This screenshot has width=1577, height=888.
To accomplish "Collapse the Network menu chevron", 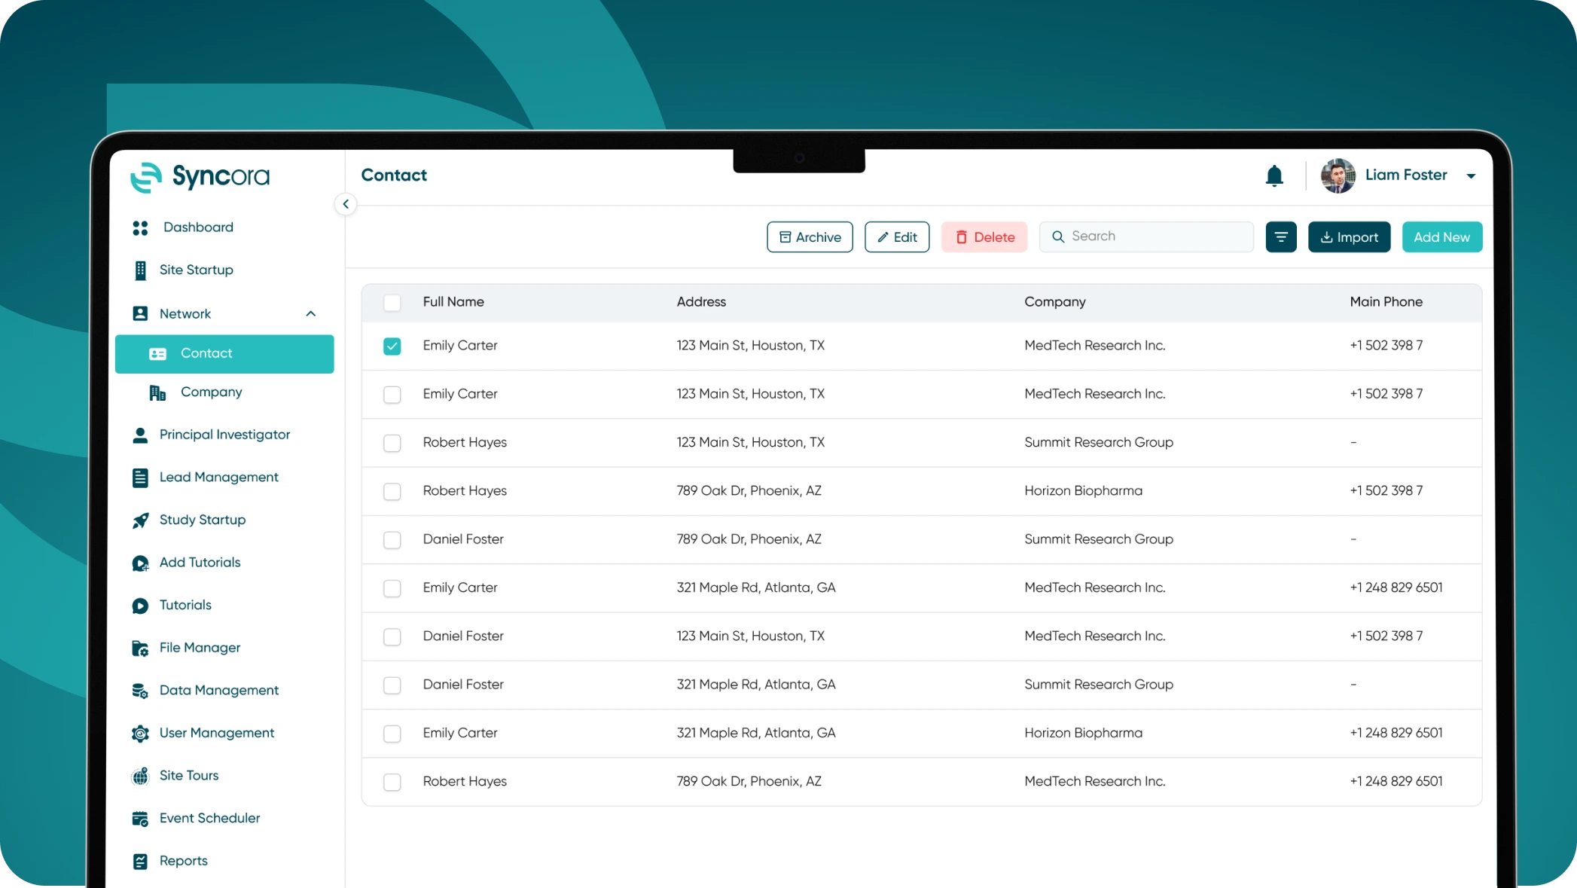I will click(x=311, y=314).
